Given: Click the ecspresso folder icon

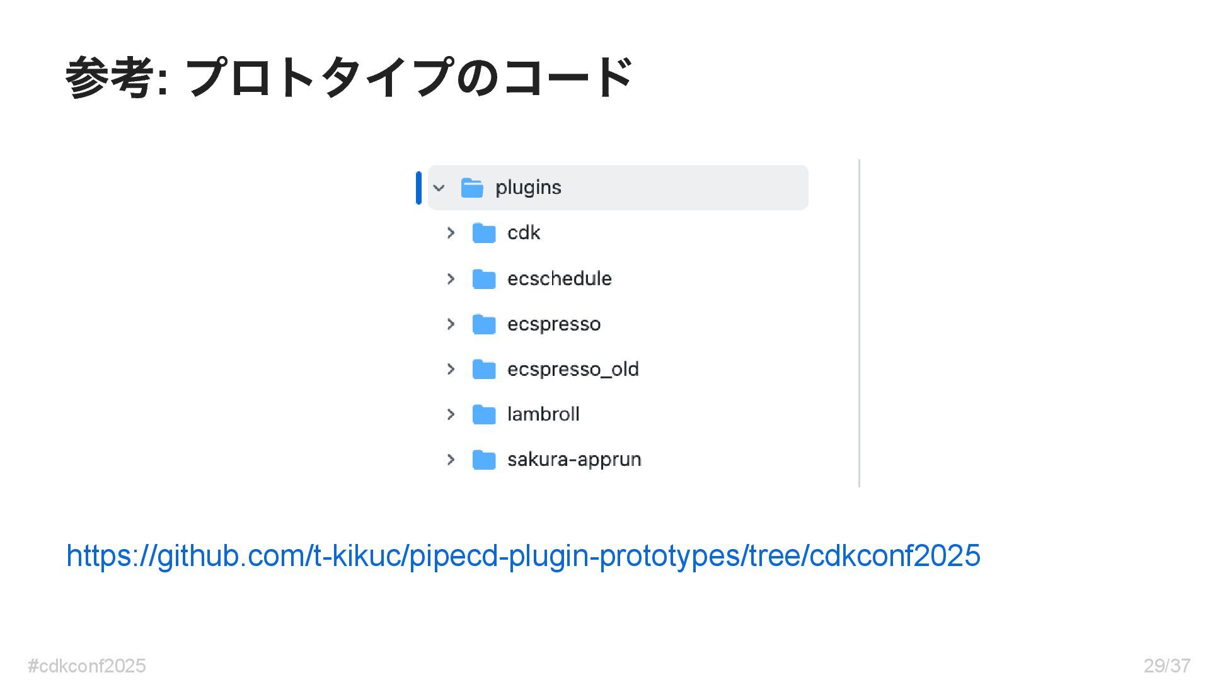Looking at the screenshot, I should pyautogui.click(x=484, y=324).
